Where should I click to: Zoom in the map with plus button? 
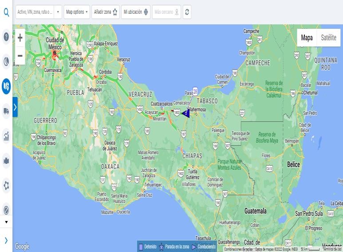20,38
